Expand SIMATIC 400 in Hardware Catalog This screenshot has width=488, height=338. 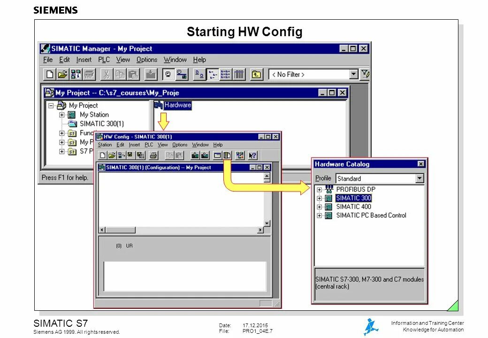[x=319, y=207]
